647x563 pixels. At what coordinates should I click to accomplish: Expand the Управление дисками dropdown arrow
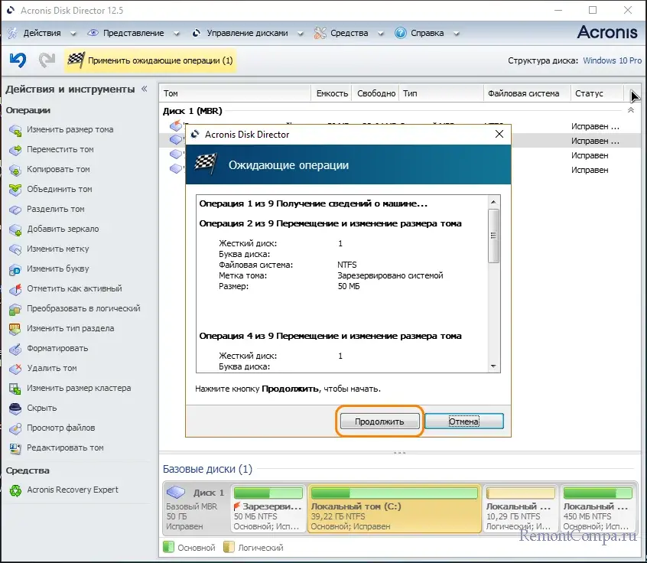[x=301, y=34]
